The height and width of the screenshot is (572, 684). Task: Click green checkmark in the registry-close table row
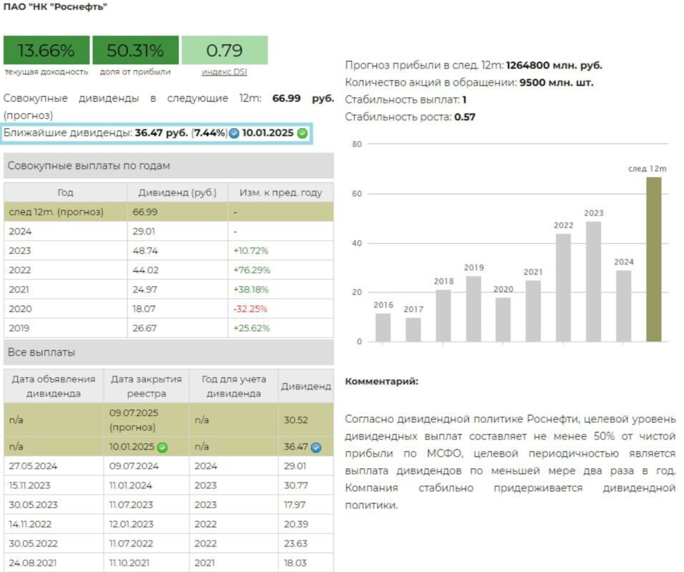(163, 447)
